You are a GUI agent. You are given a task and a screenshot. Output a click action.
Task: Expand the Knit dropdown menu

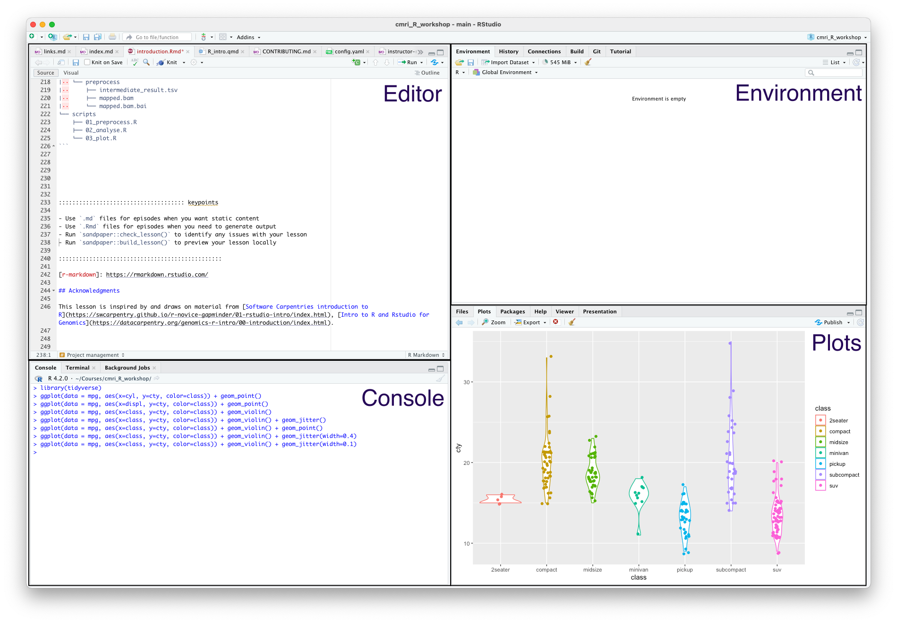click(x=184, y=62)
